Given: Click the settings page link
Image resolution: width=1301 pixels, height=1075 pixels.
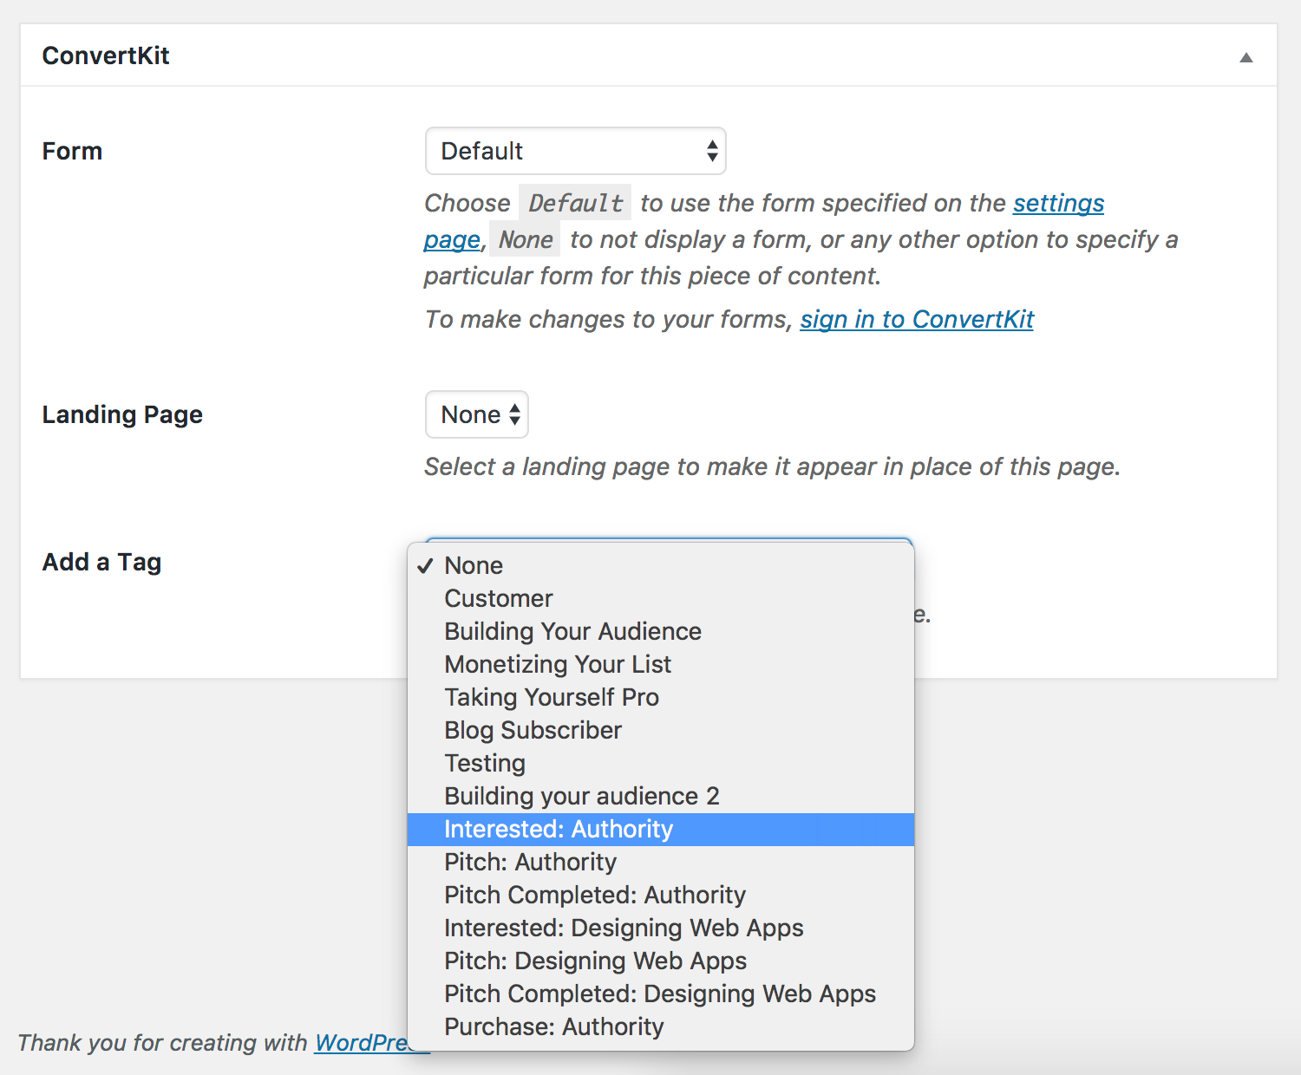Looking at the screenshot, I should point(1057,202).
